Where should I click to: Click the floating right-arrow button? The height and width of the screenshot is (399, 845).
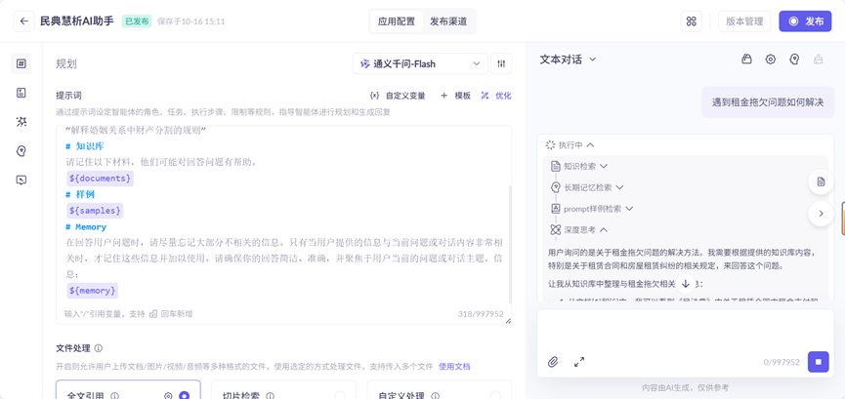pos(821,214)
